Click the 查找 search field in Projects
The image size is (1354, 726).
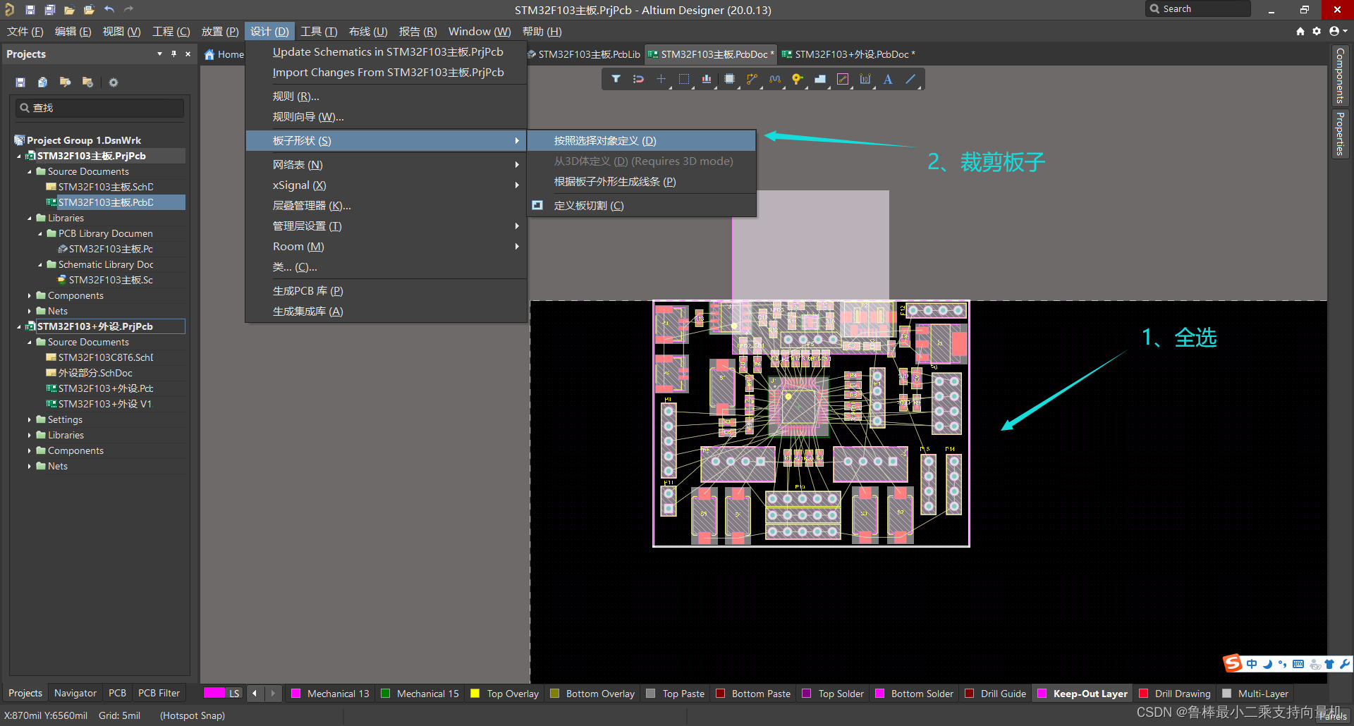pos(100,108)
